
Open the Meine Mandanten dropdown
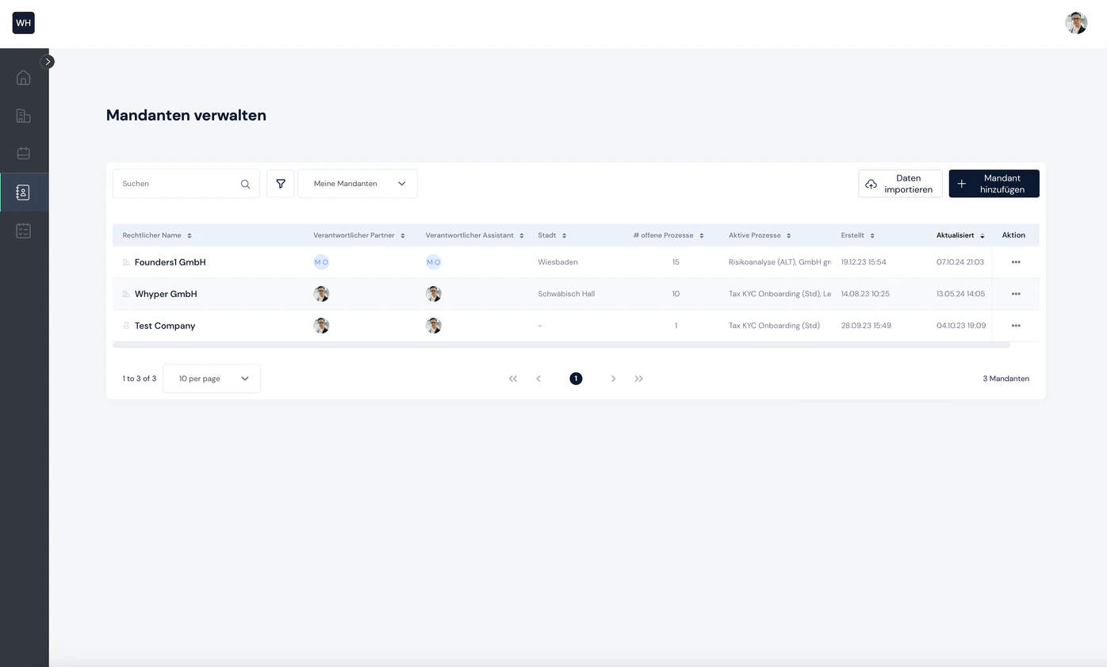click(358, 184)
